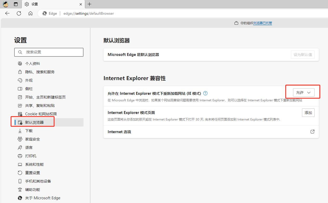Open the 外观 appearance settings
Viewport: 328px width, 203px height.
(29, 80)
